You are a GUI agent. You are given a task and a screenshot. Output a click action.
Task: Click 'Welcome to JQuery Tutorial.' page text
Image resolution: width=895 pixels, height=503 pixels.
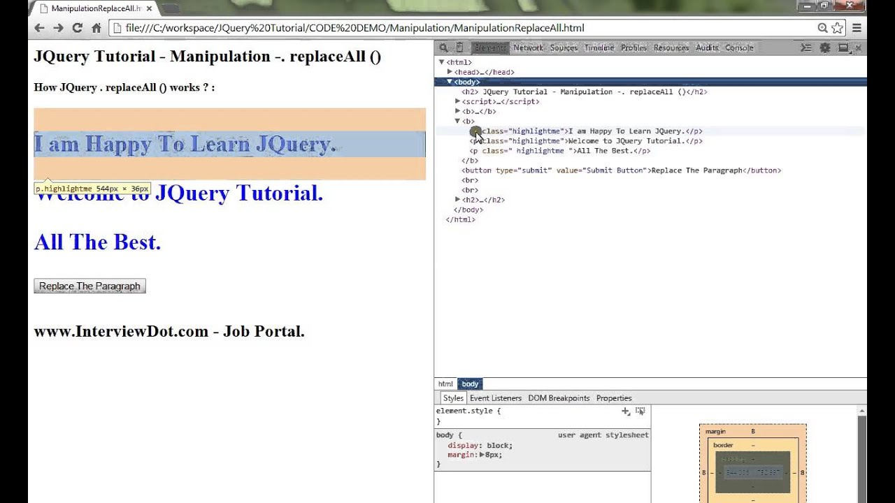(x=178, y=194)
